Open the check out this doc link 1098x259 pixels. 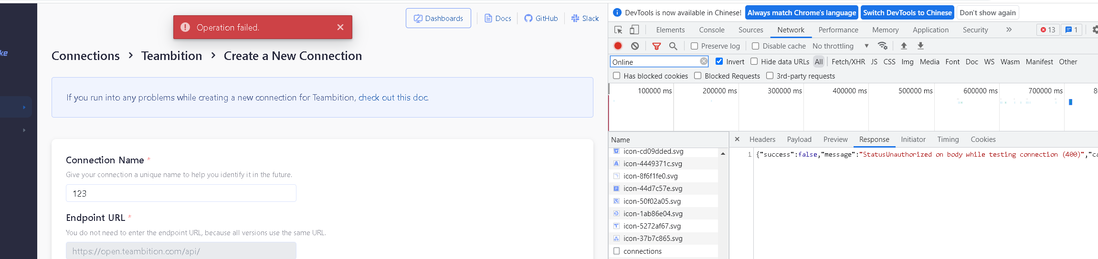(393, 98)
